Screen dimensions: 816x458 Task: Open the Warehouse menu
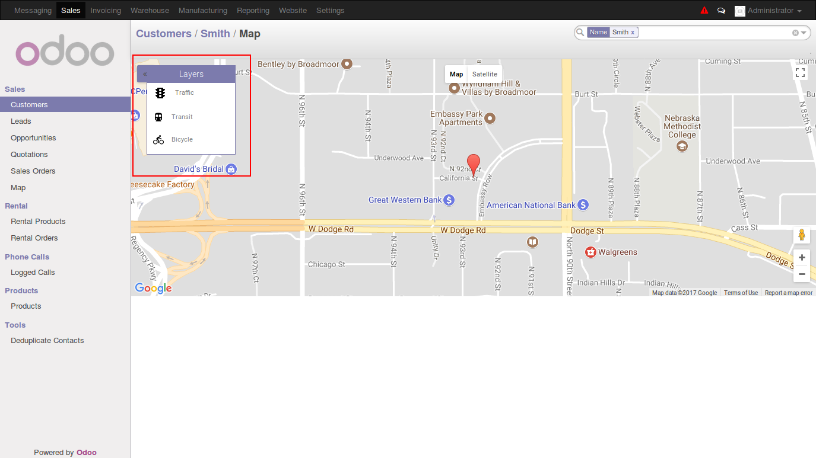click(x=150, y=11)
